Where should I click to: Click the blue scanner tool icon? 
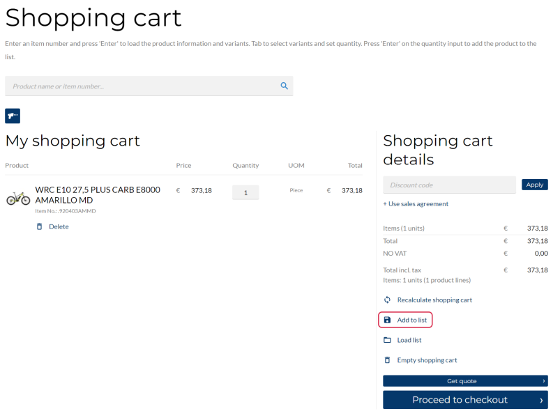pyautogui.click(x=13, y=116)
